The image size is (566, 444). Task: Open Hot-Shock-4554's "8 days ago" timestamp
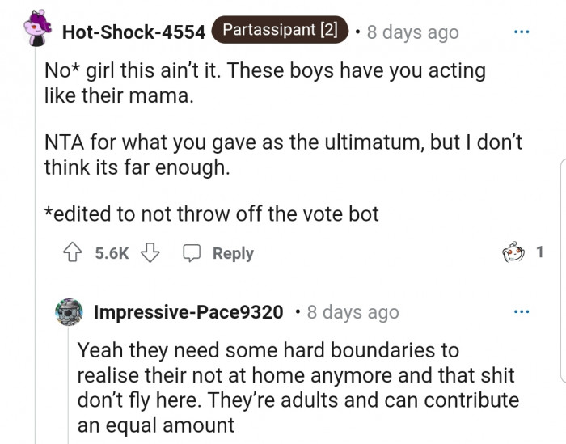pyautogui.click(x=412, y=32)
